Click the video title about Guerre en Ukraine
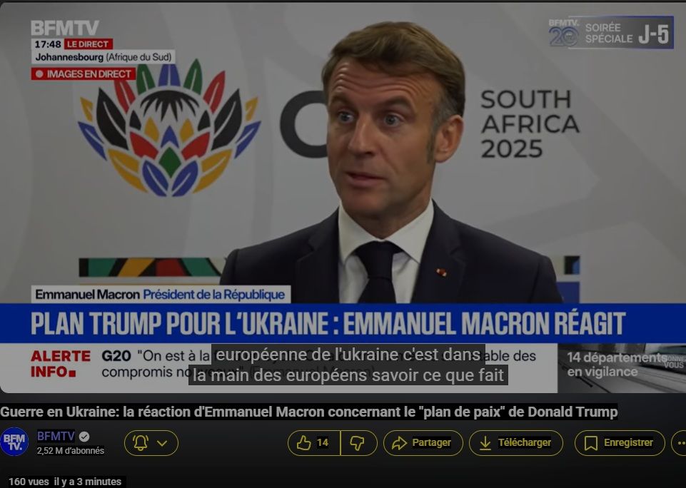The width and height of the screenshot is (686, 488). click(309, 412)
